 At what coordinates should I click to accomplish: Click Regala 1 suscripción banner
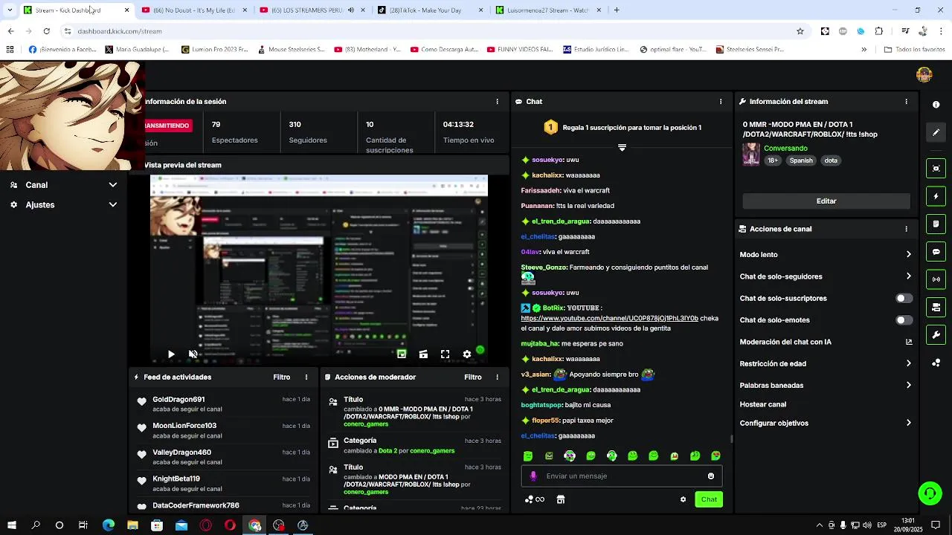623,128
